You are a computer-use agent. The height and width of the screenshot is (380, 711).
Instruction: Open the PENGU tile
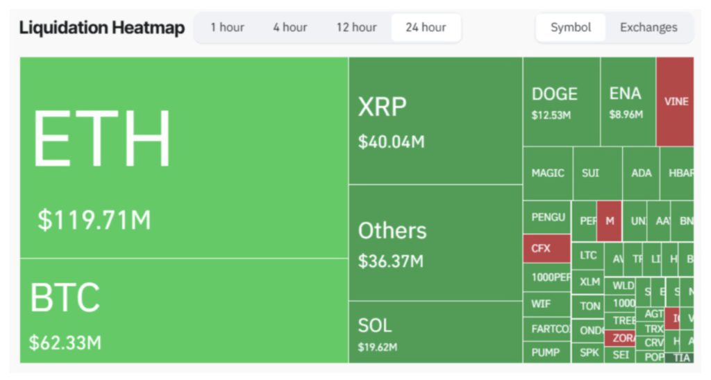point(546,217)
